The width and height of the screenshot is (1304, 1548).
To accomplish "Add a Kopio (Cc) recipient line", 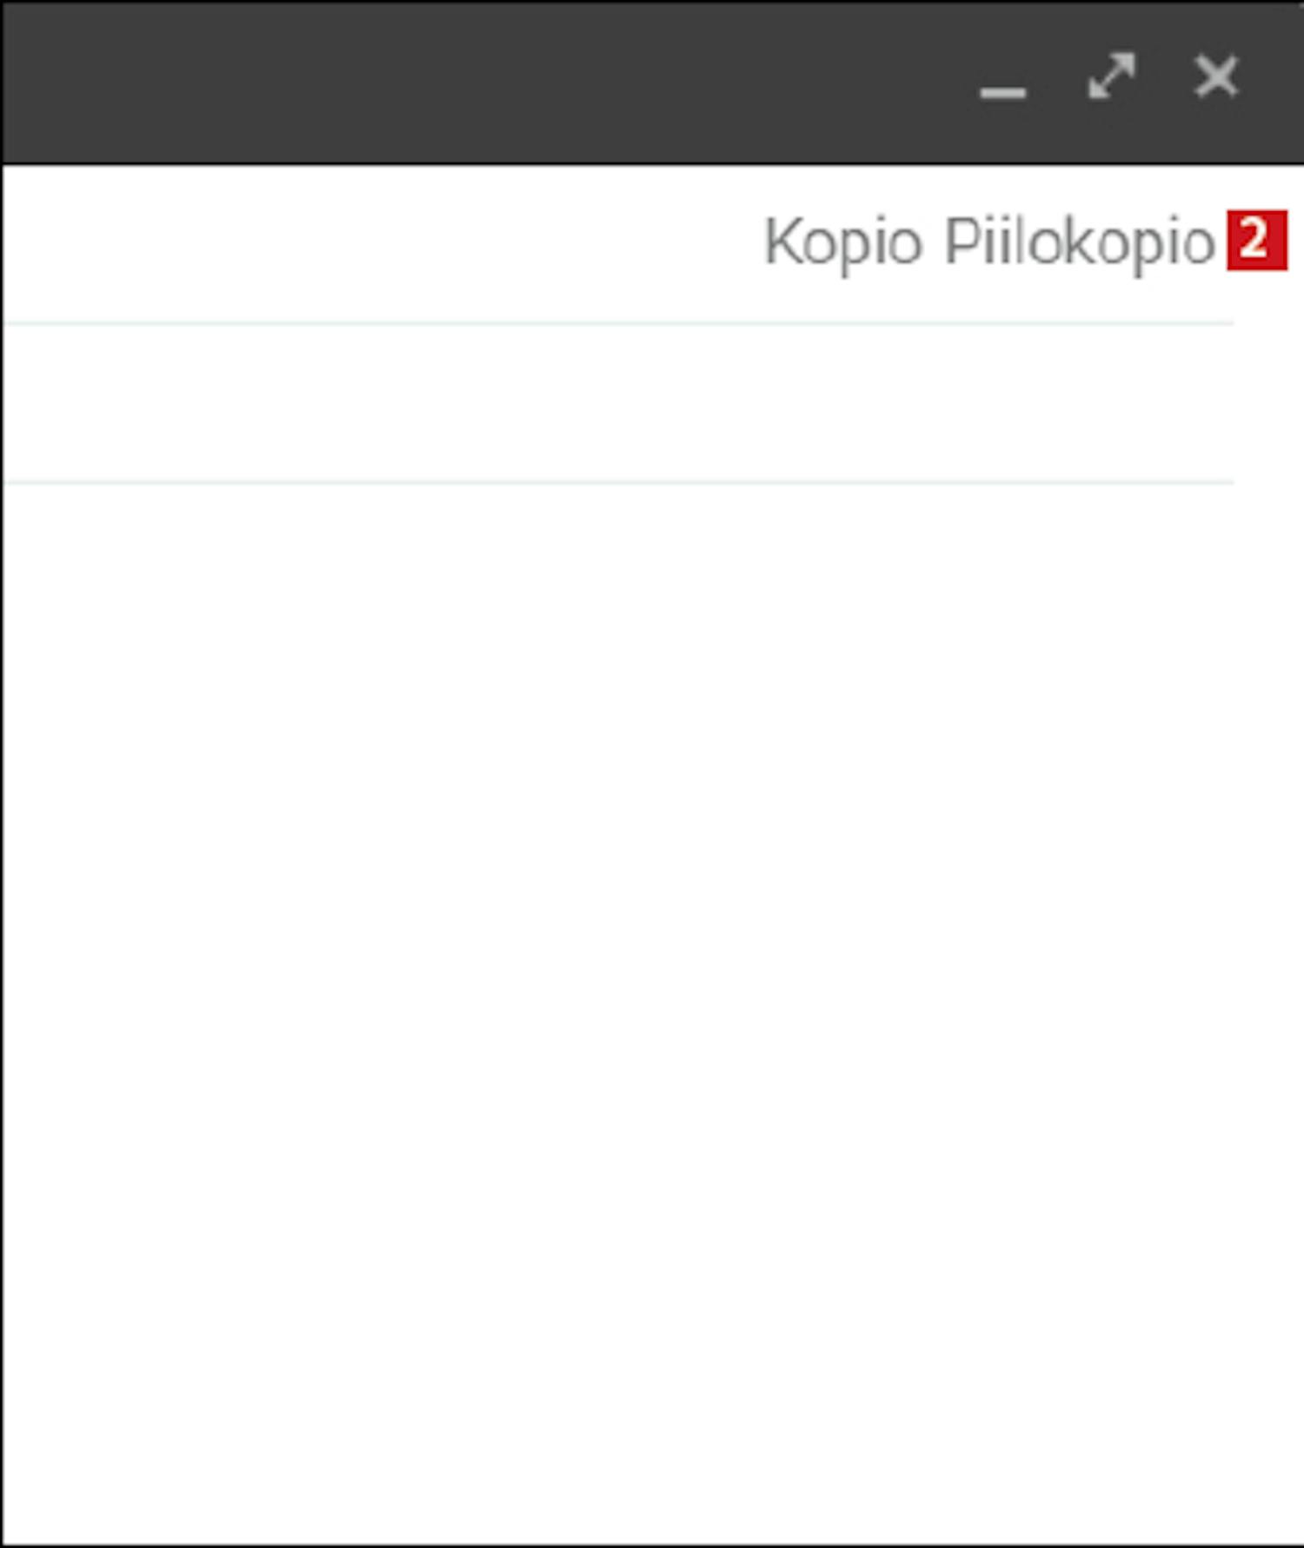I will point(842,243).
